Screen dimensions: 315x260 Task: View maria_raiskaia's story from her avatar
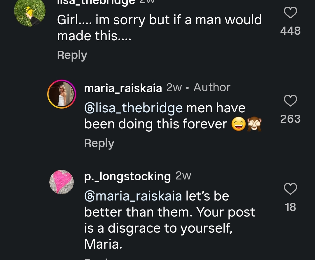coord(62,94)
